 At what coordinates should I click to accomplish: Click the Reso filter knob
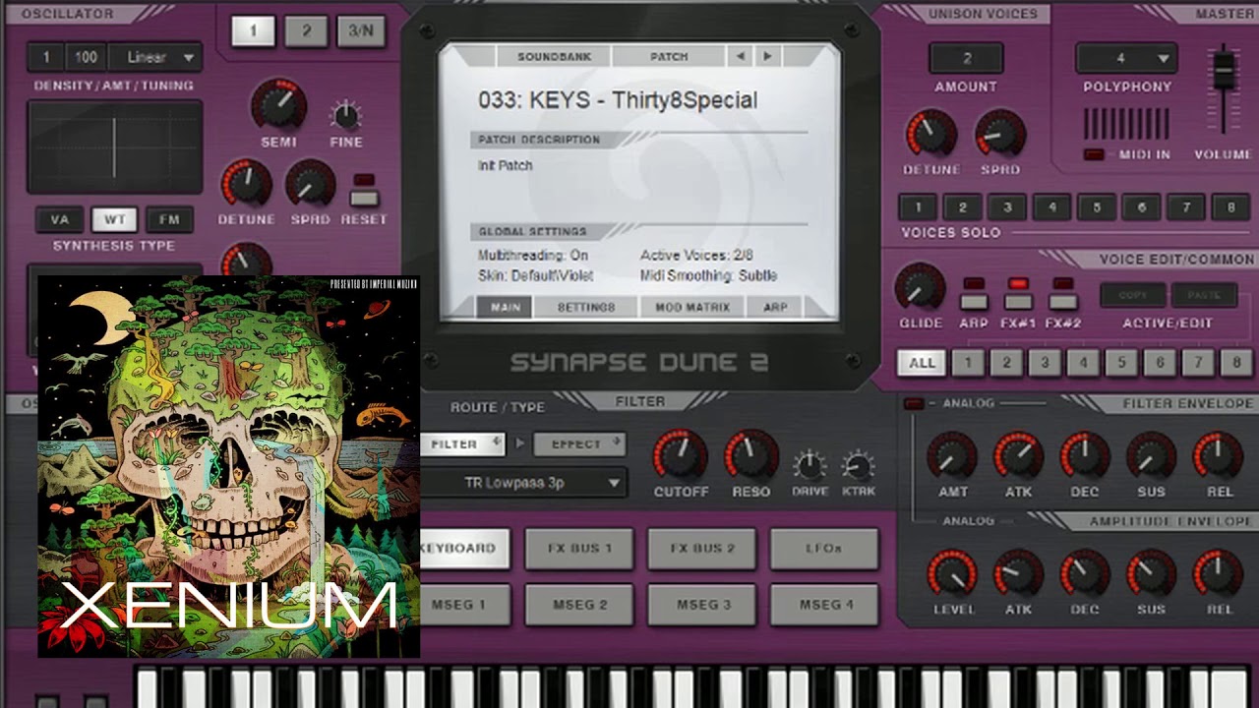point(750,454)
